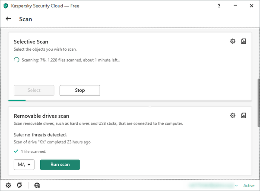Click the vertical scrollbar thumb
This screenshot has width=260, height=191.
tap(259, 103)
